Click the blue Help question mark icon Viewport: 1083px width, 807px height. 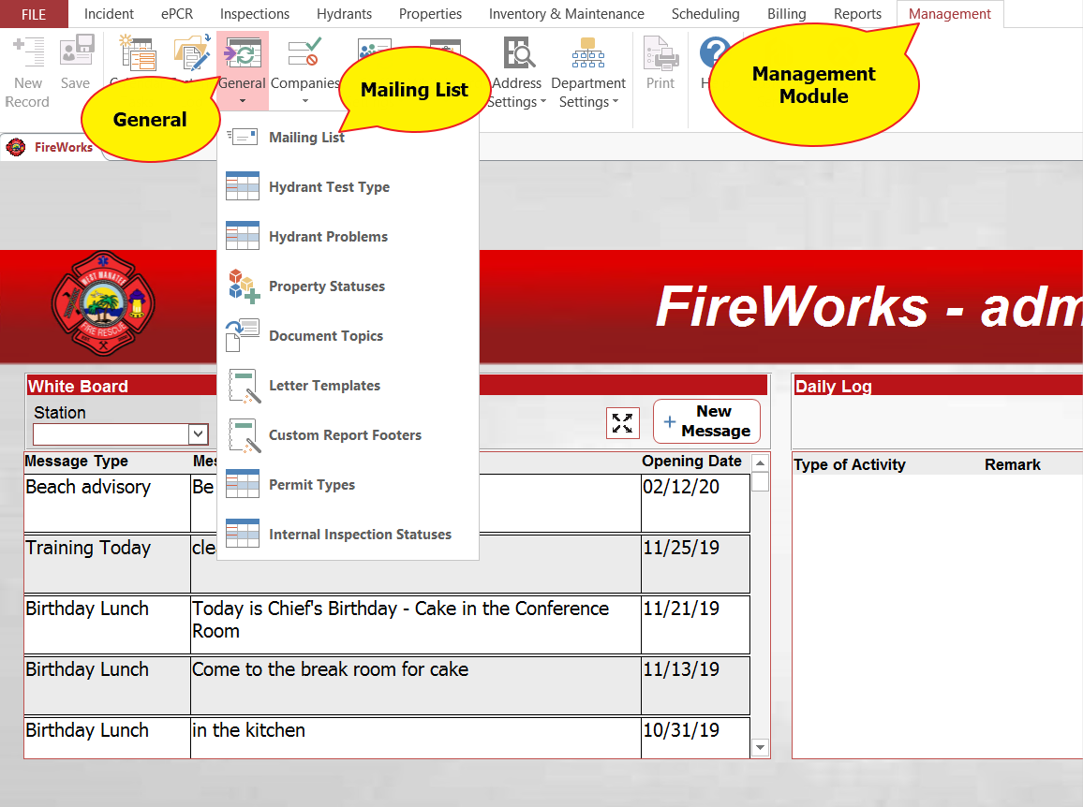coord(714,53)
